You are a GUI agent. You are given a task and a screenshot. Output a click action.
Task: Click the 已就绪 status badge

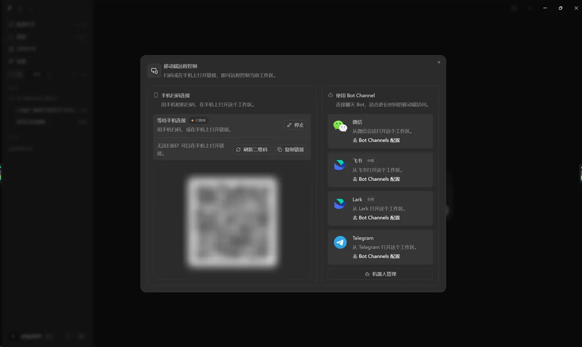coord(199,120)
